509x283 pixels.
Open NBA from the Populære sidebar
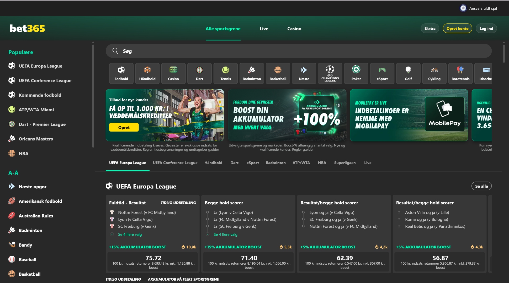(23, 153)
